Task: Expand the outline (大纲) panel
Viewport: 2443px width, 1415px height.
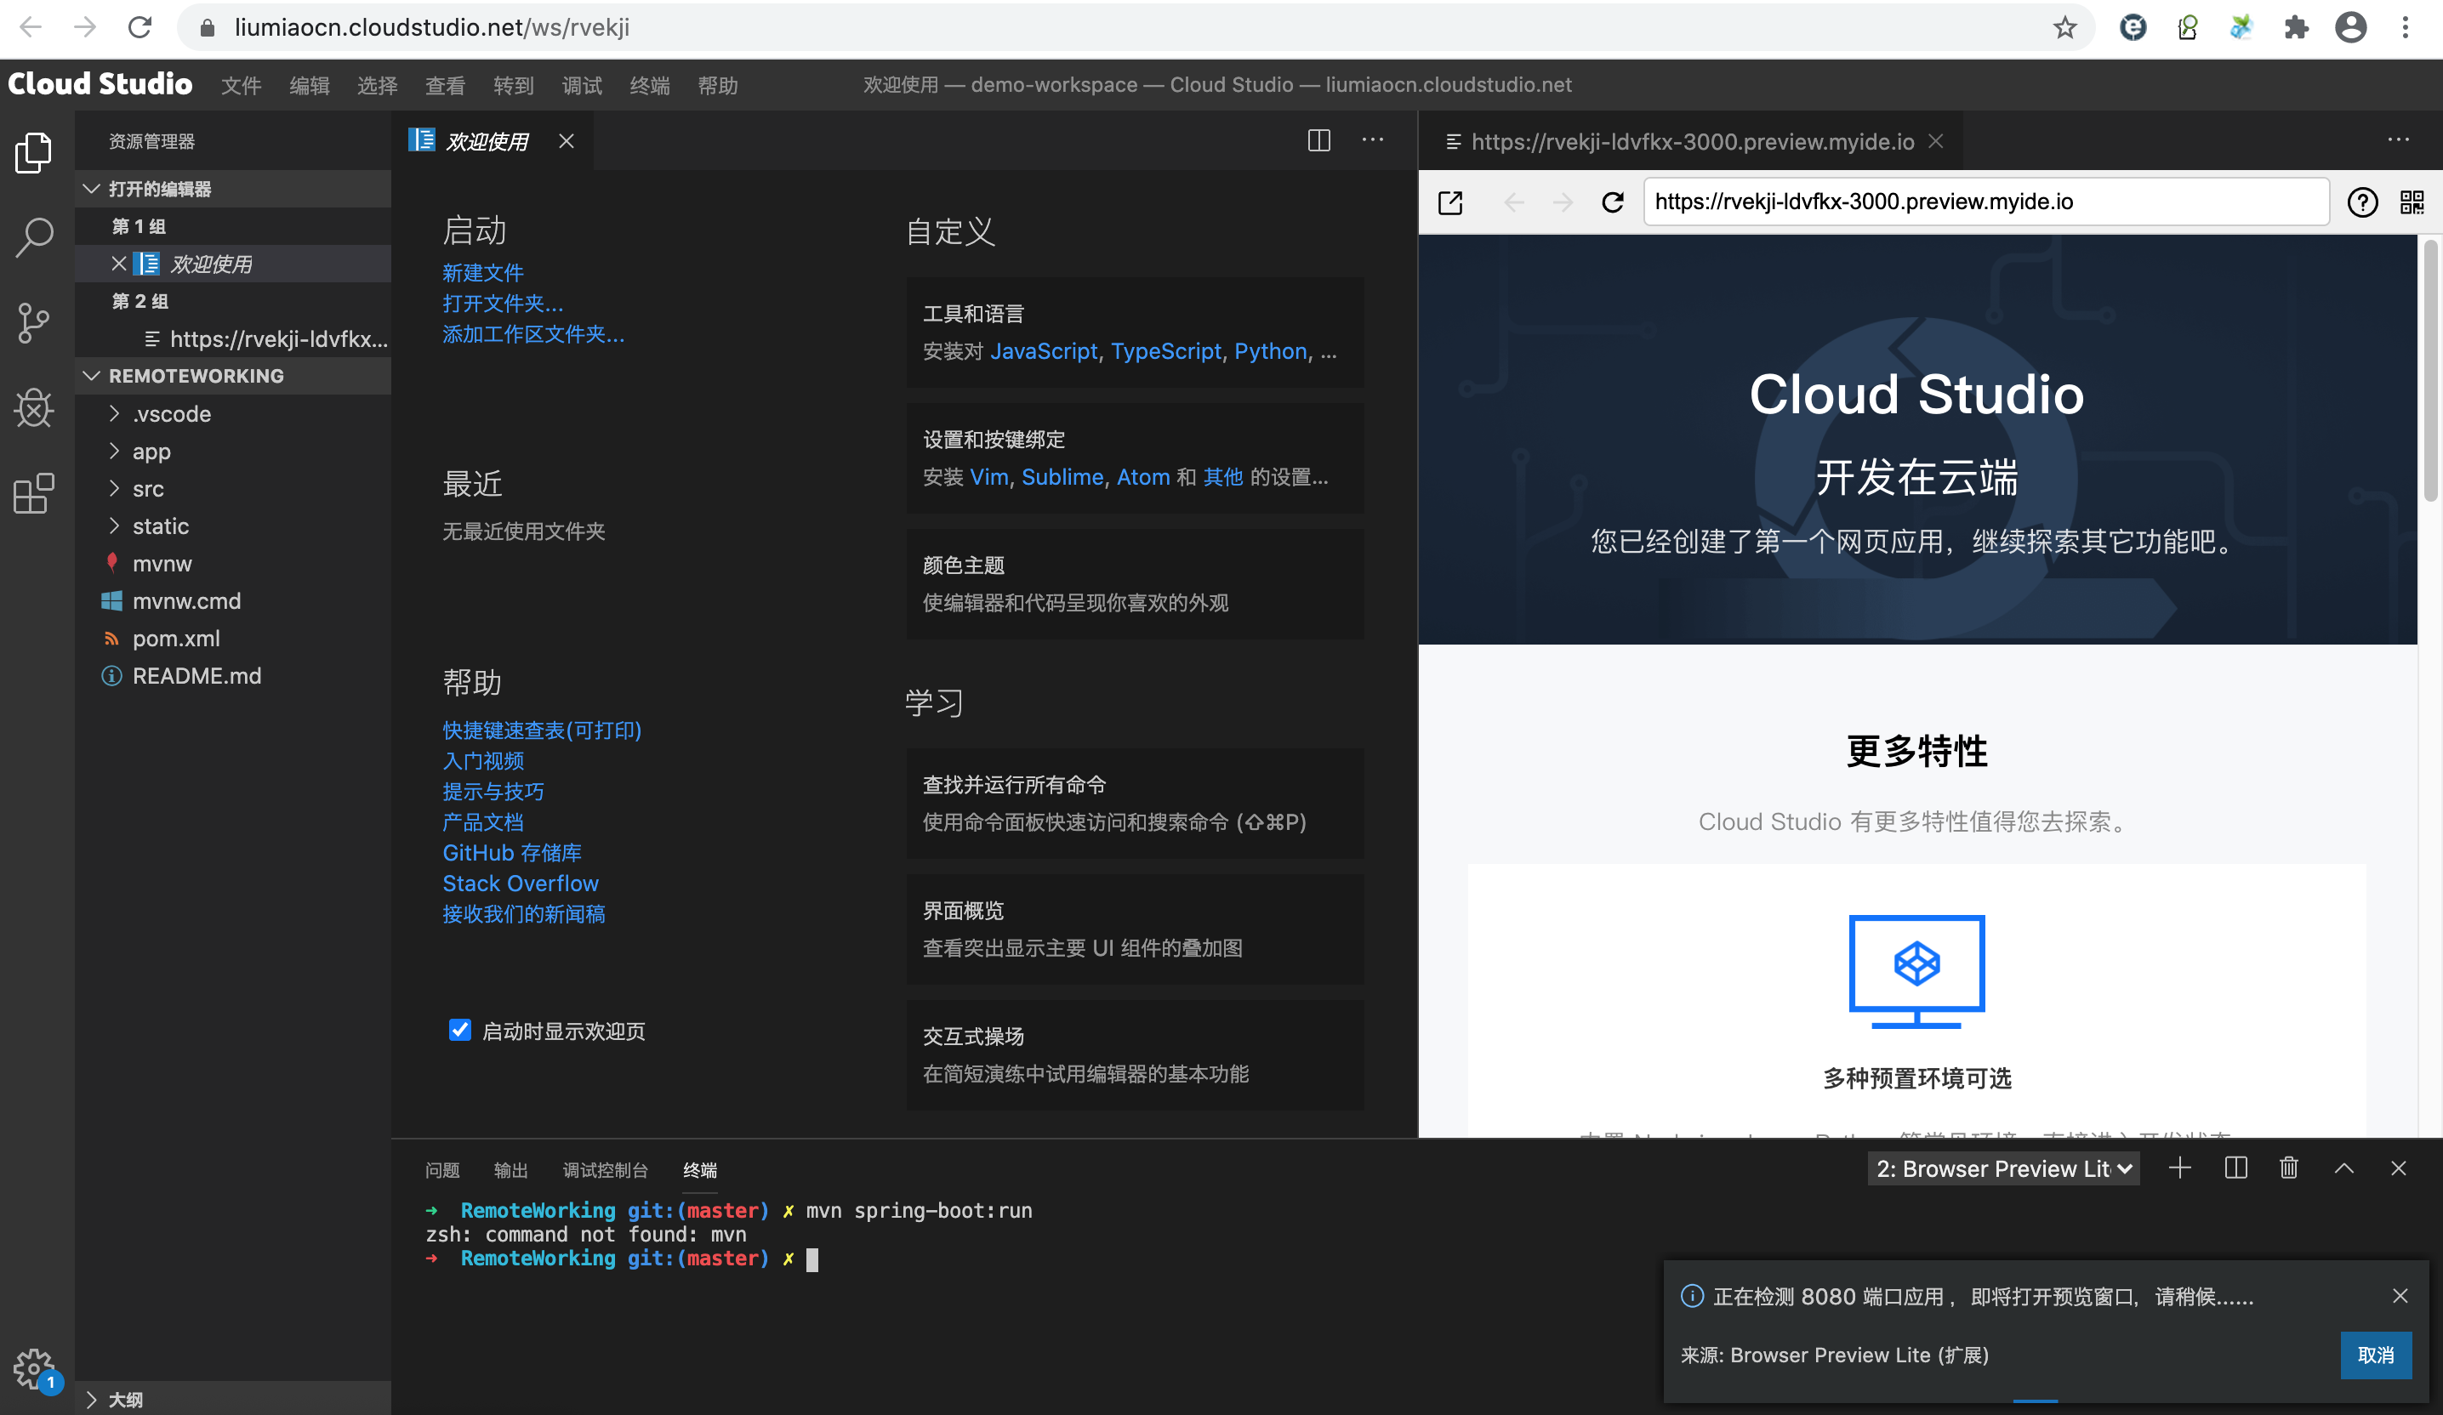Action: pyautogui.click(x=125, y=1400)
